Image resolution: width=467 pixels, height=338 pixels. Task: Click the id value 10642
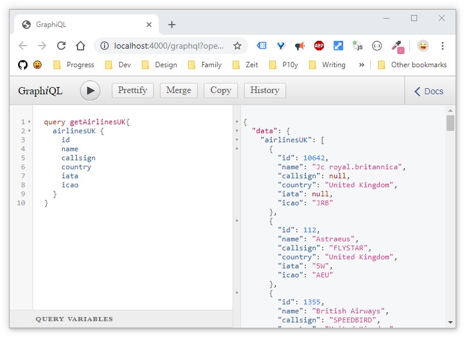[314, 158]
